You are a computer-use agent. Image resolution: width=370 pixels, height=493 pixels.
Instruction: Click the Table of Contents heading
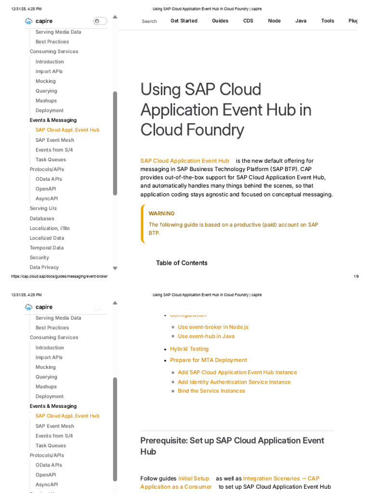[182, 263]
